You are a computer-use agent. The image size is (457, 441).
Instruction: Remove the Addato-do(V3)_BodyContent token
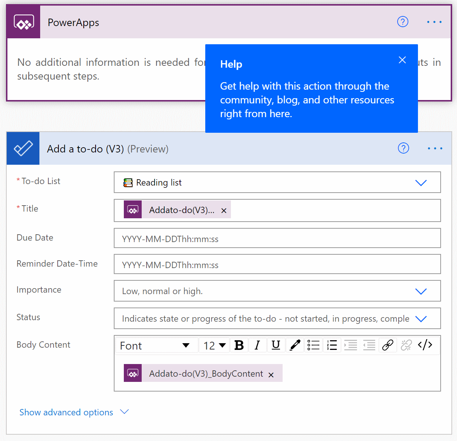pyautogui.click(x=271, y=375)
